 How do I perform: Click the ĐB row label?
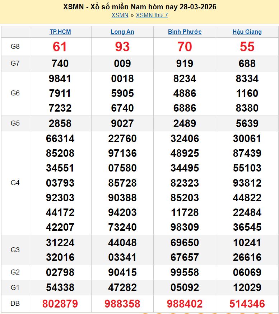click(15, 304)
